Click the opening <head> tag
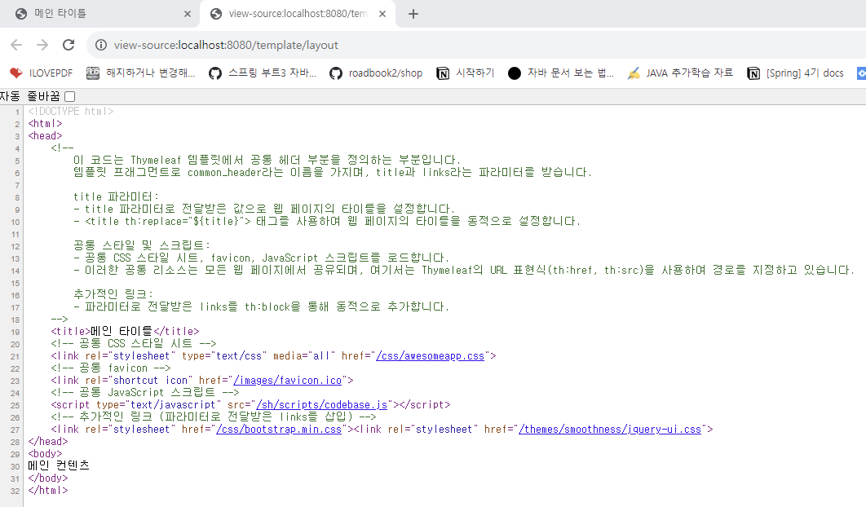 click(x=46, y=135)
